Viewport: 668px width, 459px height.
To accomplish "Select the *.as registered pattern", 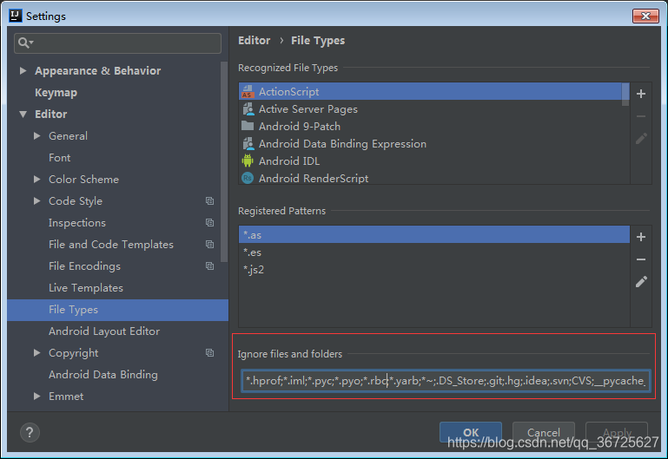I will [434, 235].
